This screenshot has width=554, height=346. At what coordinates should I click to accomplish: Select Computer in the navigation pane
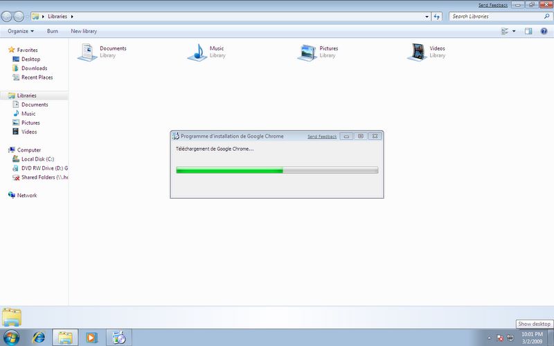pyautogui.click(x=29, y=149)
